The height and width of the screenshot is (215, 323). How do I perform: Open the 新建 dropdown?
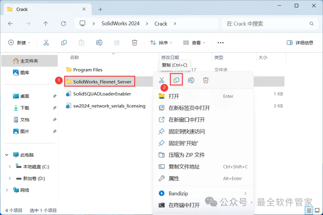click(x=19, y=43)
